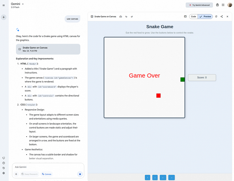Redo the canvas change

(x=132, y=17)
